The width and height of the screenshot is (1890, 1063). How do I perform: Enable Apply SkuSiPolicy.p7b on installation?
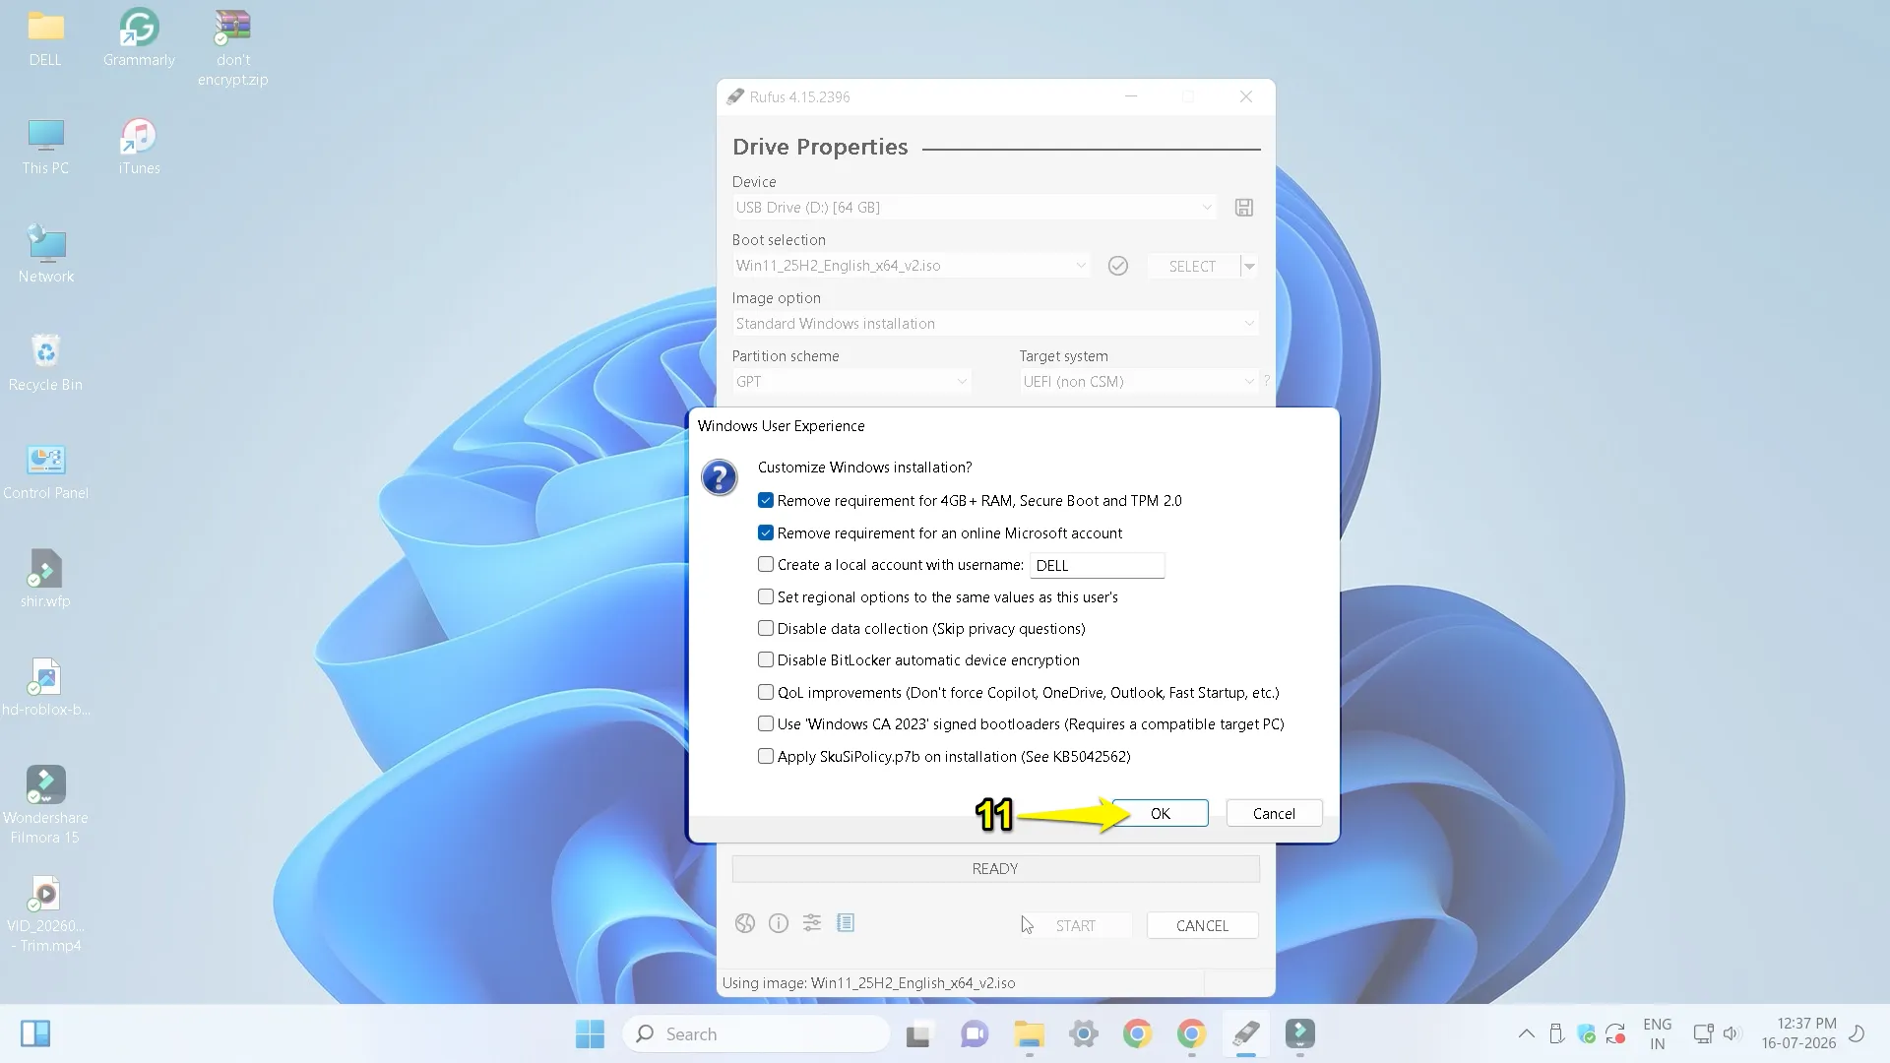coord(766,756)
